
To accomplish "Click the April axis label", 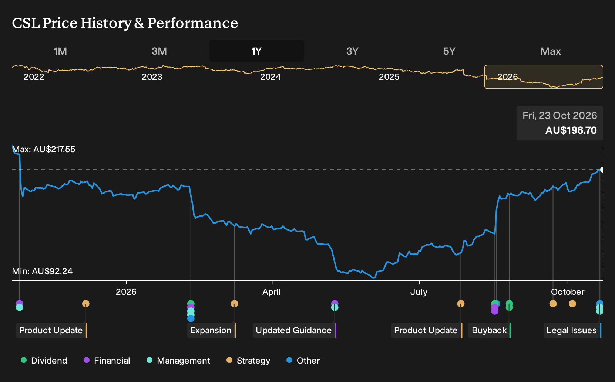I will (272, 292).
